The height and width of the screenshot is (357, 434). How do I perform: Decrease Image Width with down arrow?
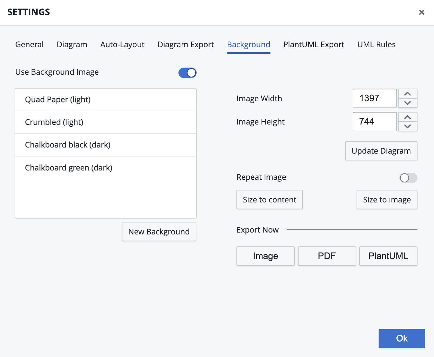pos(408,103)
